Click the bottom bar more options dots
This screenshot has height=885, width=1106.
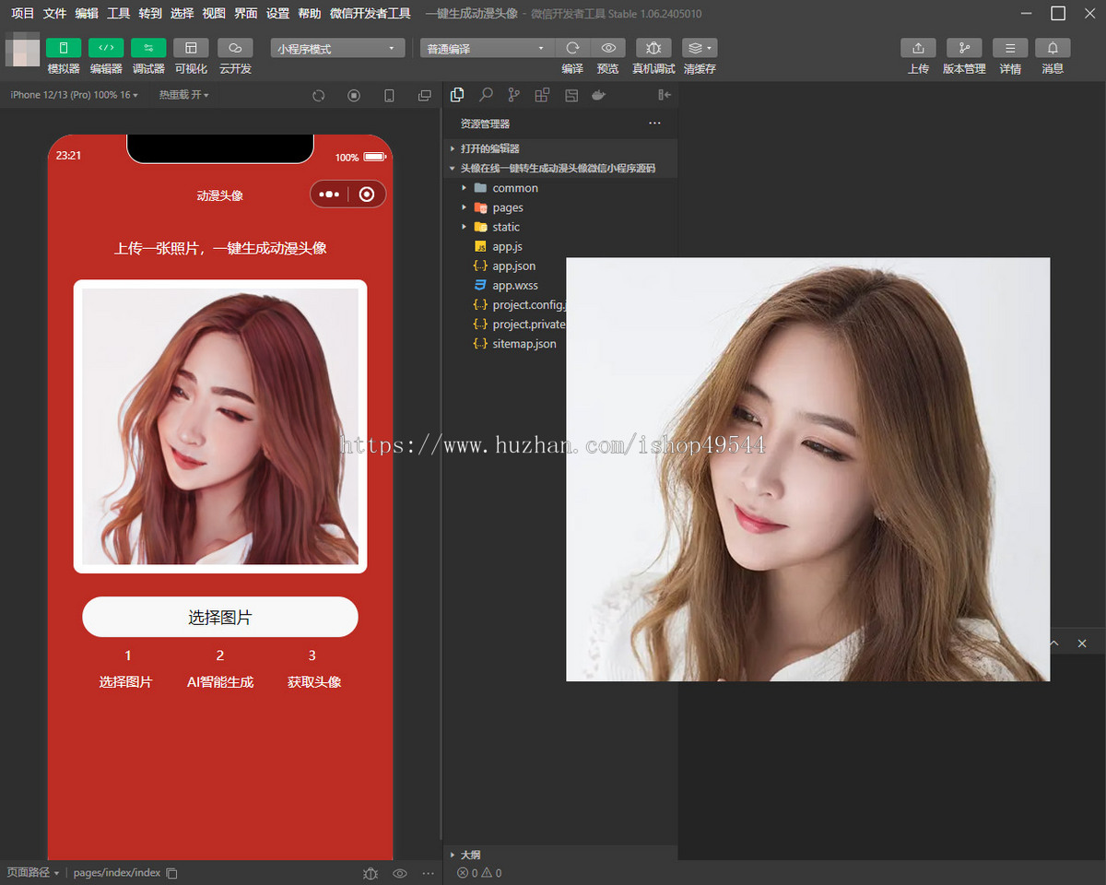(x=429, y=873)
